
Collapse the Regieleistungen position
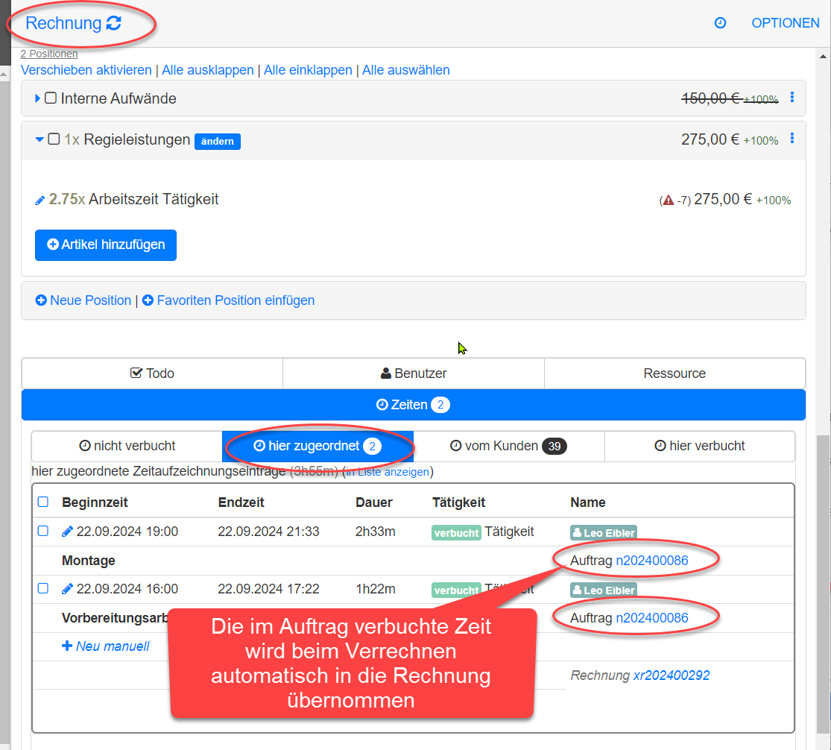[x=40, y=139]
